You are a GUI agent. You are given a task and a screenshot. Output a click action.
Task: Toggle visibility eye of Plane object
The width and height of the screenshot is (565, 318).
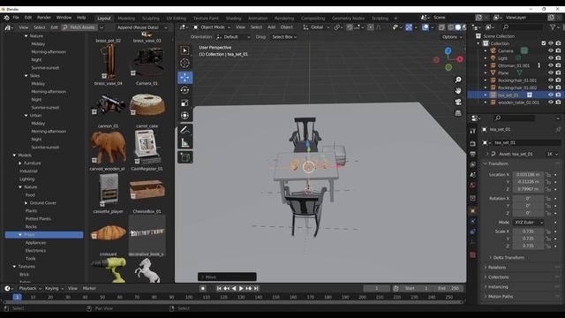(551, 72)
